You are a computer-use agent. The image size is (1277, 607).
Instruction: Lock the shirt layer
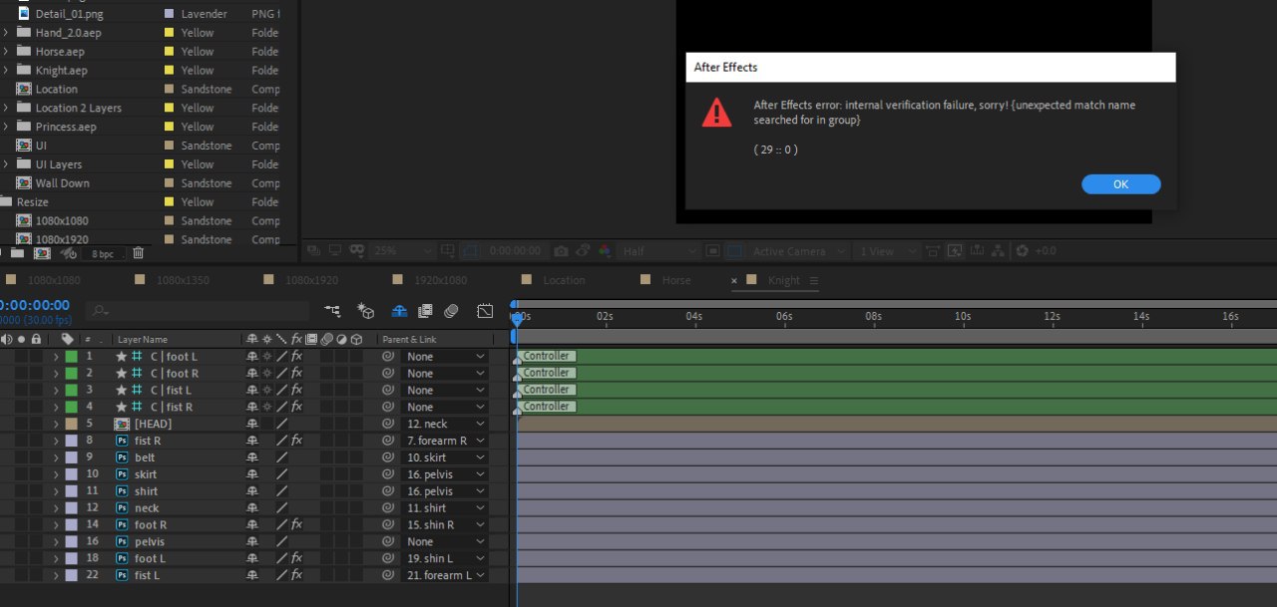click(36, 491)
